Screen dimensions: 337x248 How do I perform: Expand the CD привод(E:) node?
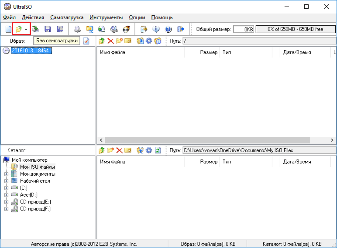click(6, 202)
